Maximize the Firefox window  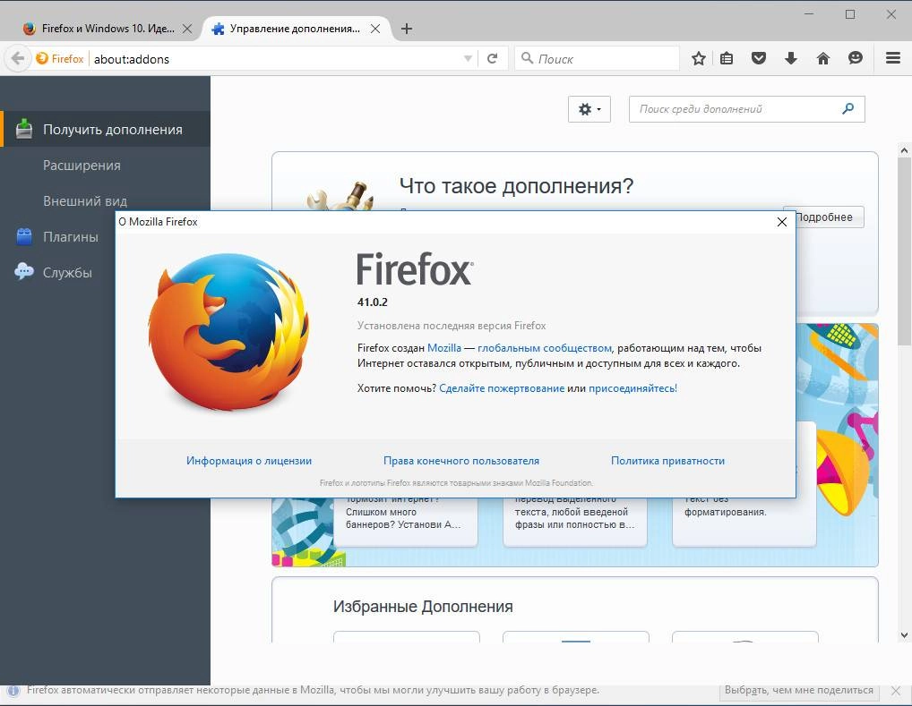(x=850, y=14)
